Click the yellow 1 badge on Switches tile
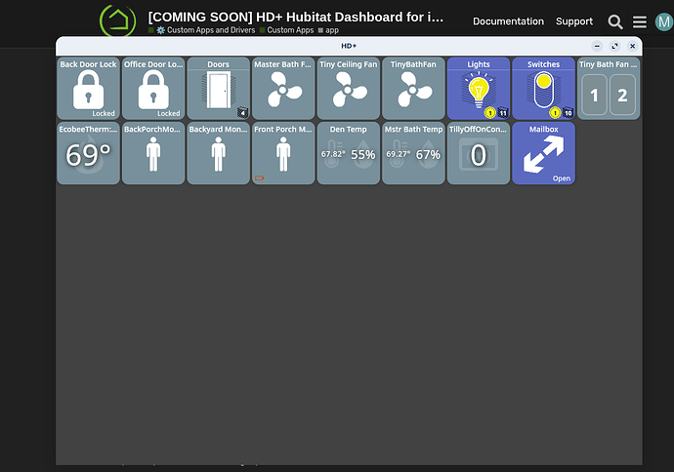The width and height of the screenshot is (674, 472). (x=555, y=113)
